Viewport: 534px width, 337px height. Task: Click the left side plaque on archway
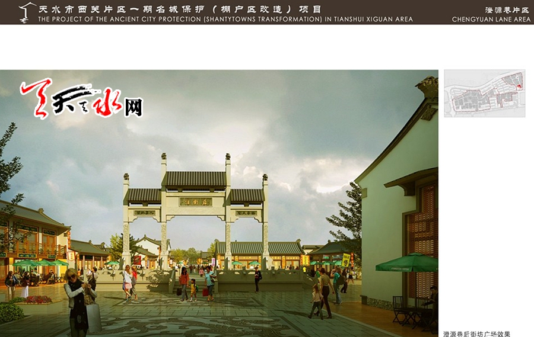pos(144,213)
